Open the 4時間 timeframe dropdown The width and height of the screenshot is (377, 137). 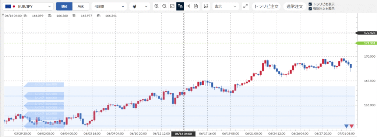pyautogui.click(x=109, y=7)
